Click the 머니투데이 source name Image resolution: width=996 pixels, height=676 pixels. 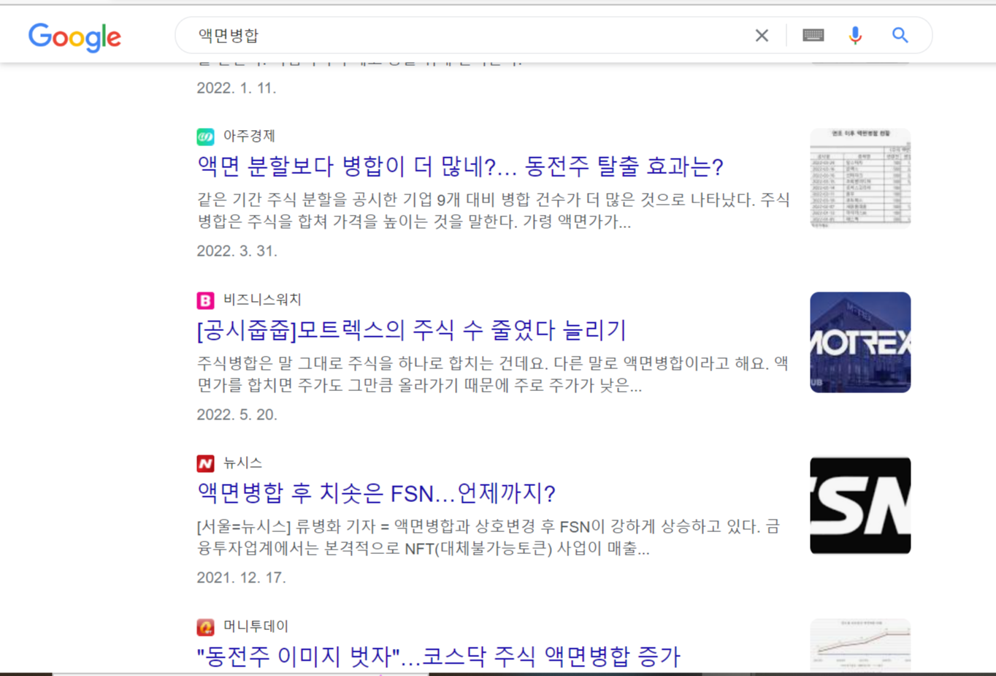(256, 627)
